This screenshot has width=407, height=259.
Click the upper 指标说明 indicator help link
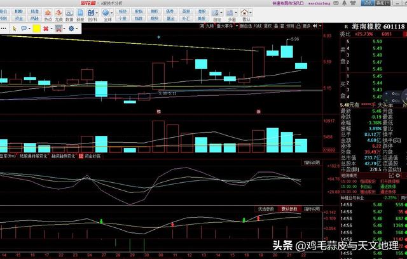(x=312, y=163)
